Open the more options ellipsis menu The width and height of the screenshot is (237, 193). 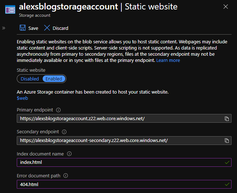[188, 7]
